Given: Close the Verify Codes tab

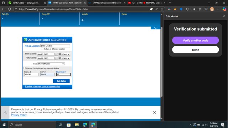Looking at the screenshot, I should (45, 3).
